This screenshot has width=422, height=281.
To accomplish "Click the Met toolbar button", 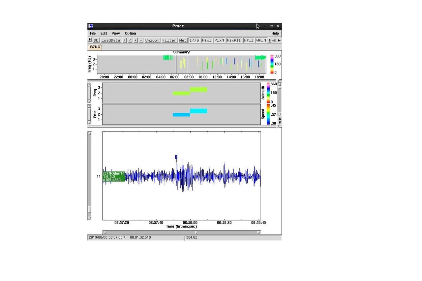I will 183,40.
